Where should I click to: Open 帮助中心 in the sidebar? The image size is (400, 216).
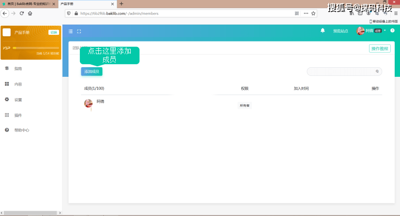coord(22,130)
